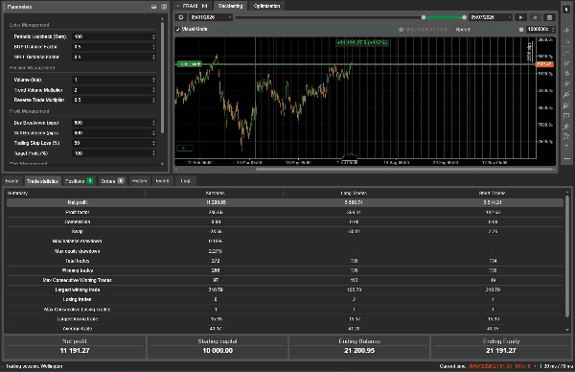Choose the rectangle drawing tool in the chart toolbar
The width and height of the screenshot is (575, 372).
click(x=566, y=116)
